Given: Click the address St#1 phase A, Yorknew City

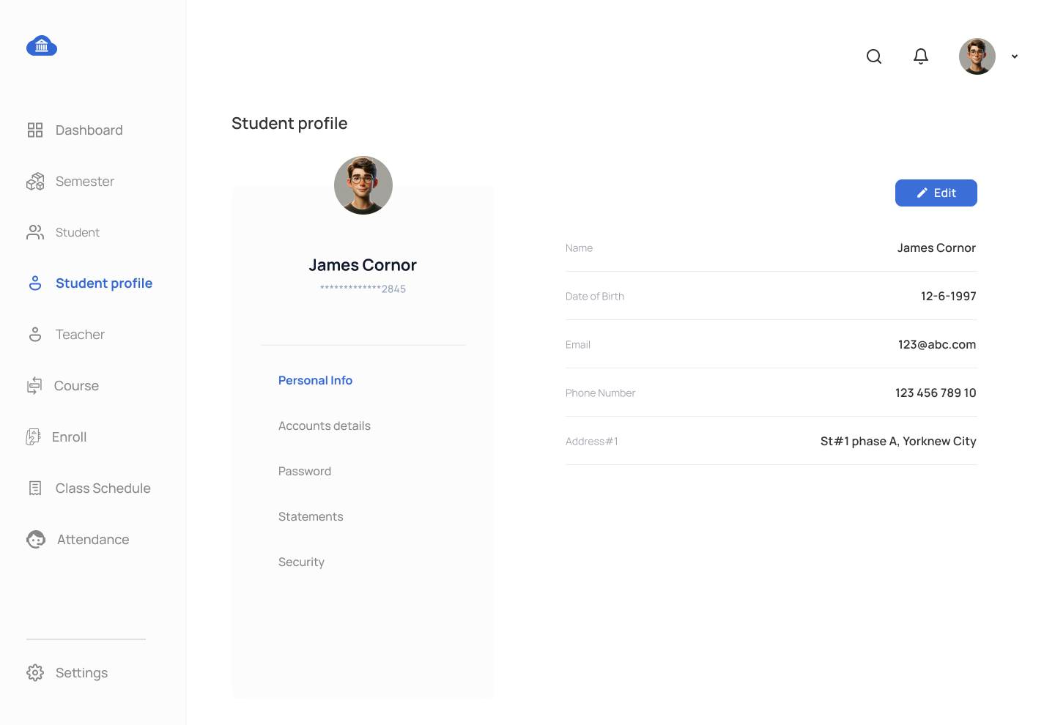Looking at the screenshot, I should tap(898, 442).
